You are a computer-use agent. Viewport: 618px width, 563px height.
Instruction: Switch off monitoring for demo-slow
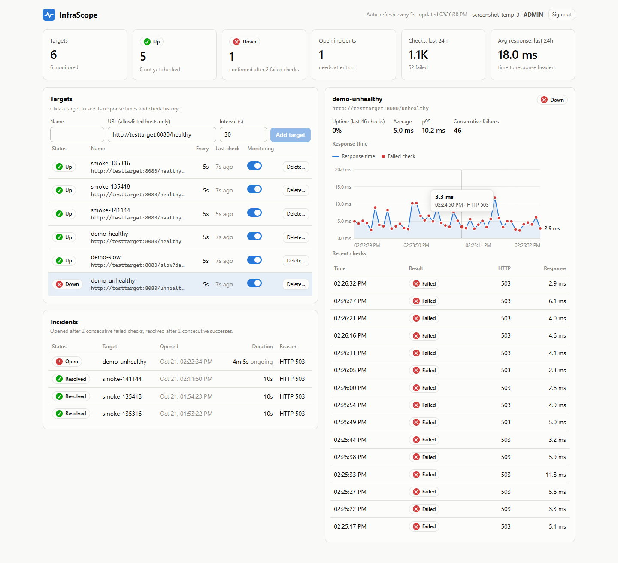[254, 260]
